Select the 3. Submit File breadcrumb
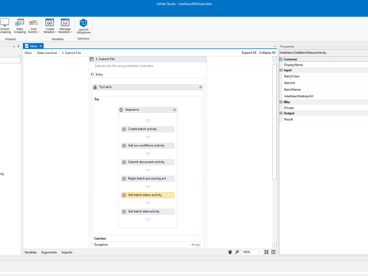This screenshot has width=368, height=276. (x=71, y=53)
